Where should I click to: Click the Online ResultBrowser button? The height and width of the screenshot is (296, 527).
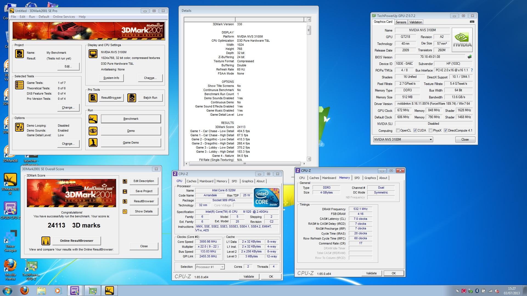tap(77, 241)
